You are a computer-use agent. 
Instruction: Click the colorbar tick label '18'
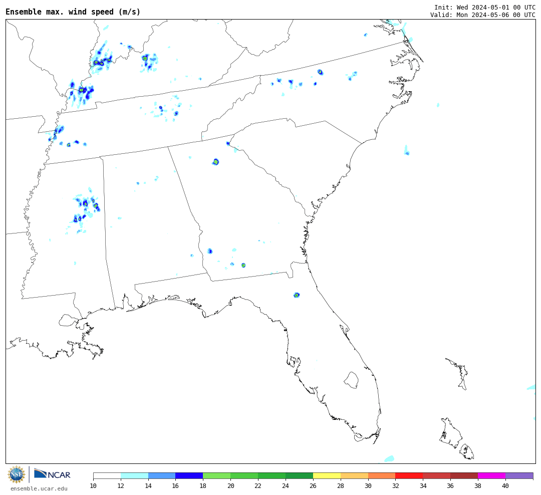203,486
